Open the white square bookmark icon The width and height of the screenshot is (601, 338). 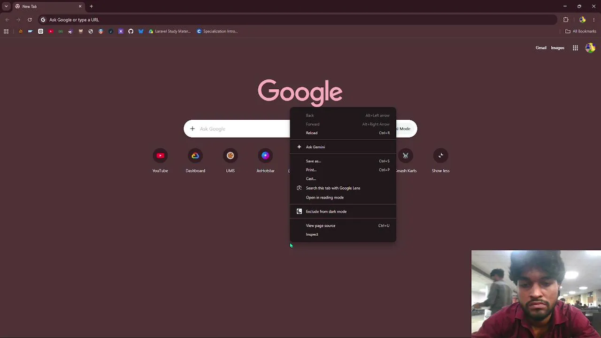coord(40,31)
